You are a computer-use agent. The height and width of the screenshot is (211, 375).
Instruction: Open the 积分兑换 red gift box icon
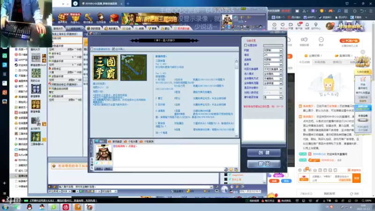(114, 18)
